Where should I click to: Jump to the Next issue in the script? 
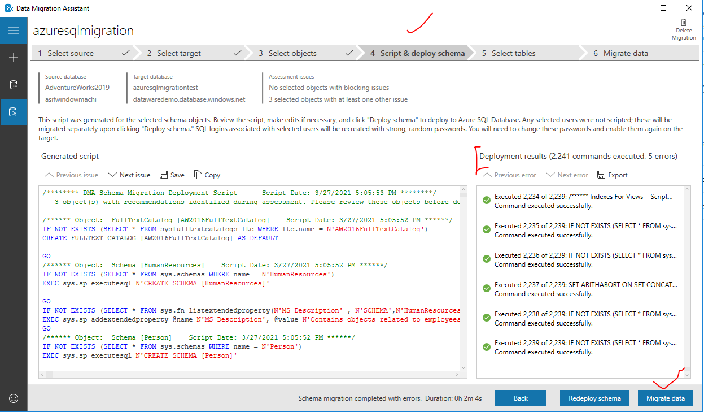[129, 175]
